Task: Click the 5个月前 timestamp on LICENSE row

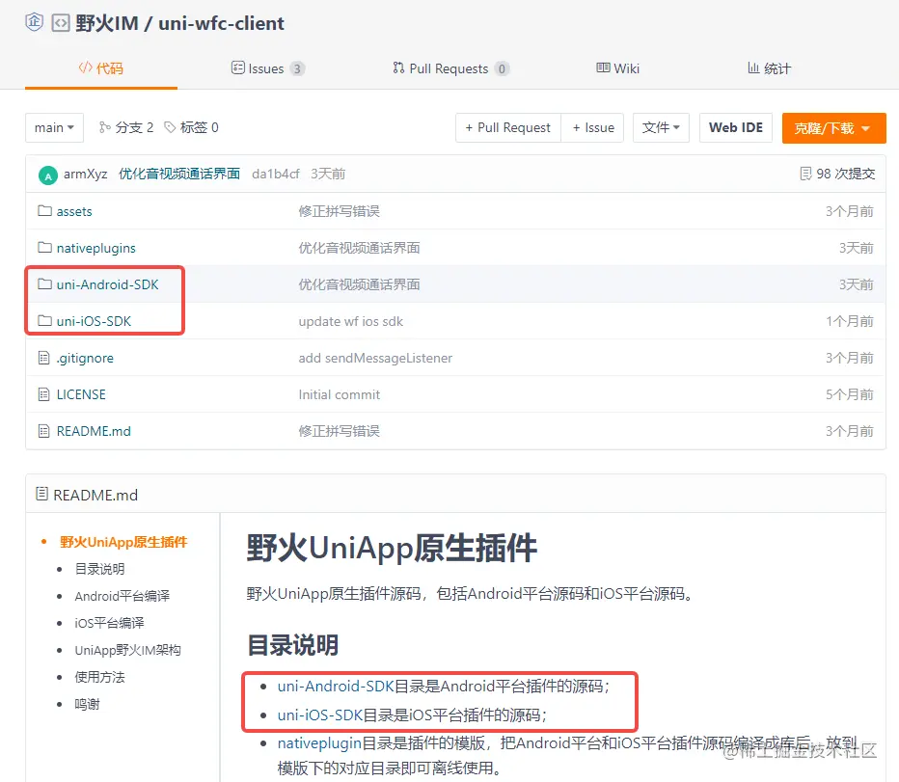Action: tap(850, 395)
